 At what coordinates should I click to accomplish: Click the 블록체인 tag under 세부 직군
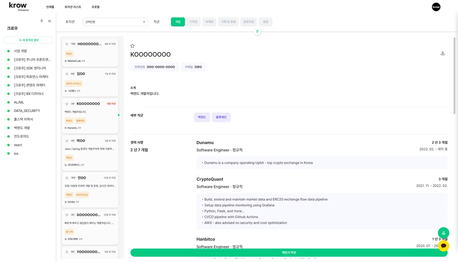pyautogui.click(x=221, y=117)
